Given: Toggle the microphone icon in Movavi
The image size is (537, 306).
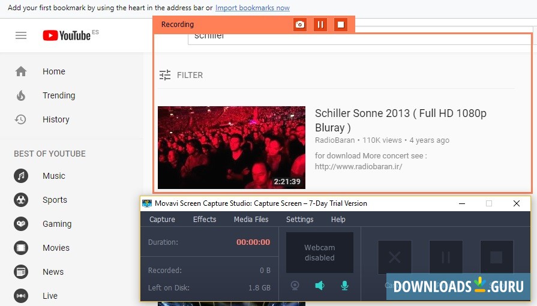Looking at the screenshot, I should click(344, 286).
